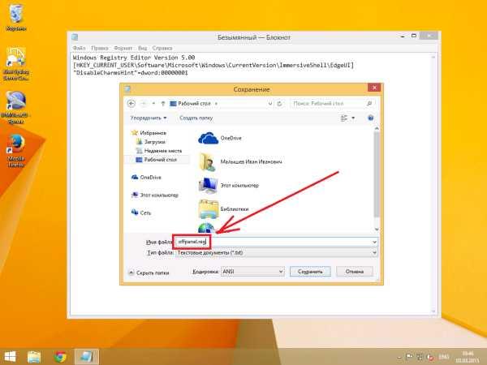Go back in the save dialog
Viewport: 487px width, 365px height.
coord(131,103)
